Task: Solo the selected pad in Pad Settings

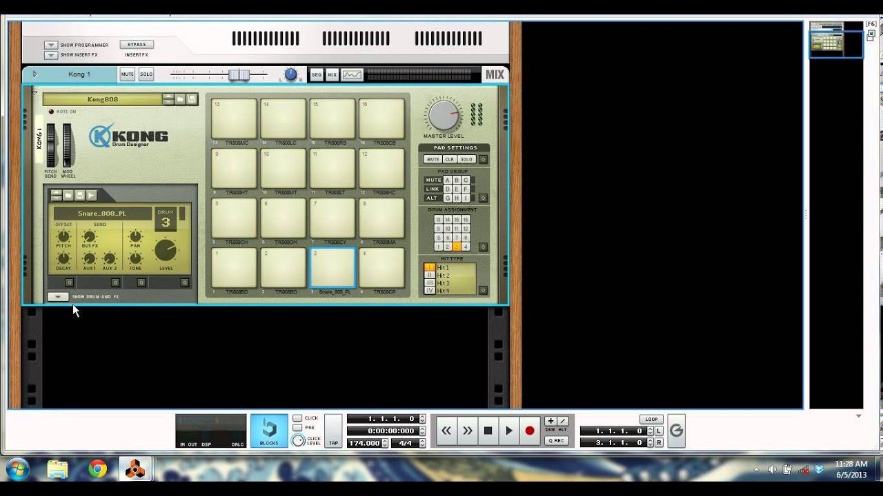Action: point(466,159)
